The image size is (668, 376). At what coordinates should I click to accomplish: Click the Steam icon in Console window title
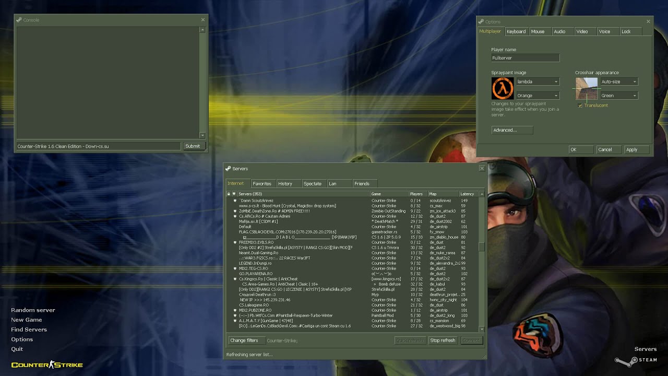click(19, 20)
